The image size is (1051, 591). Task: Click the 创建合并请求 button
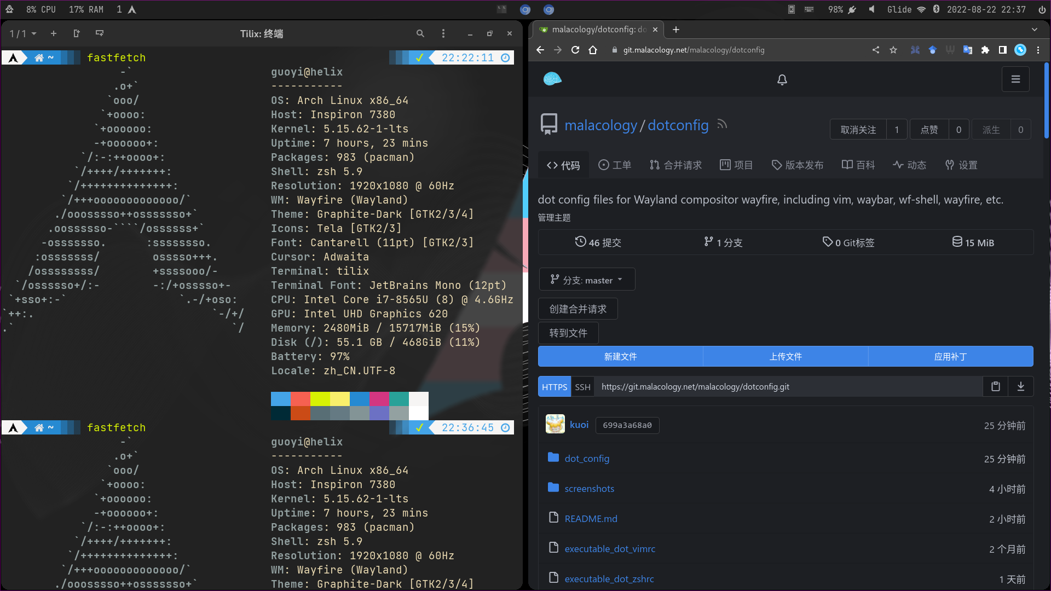[578, 309]
